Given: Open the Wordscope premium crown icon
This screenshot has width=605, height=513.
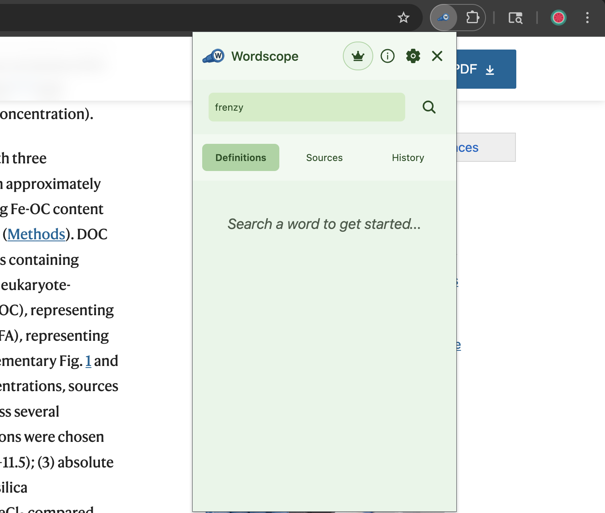Looking at the screenshot, I should (358, 56).
